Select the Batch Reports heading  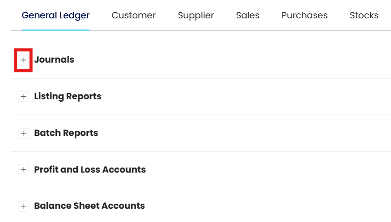[66, 133]
